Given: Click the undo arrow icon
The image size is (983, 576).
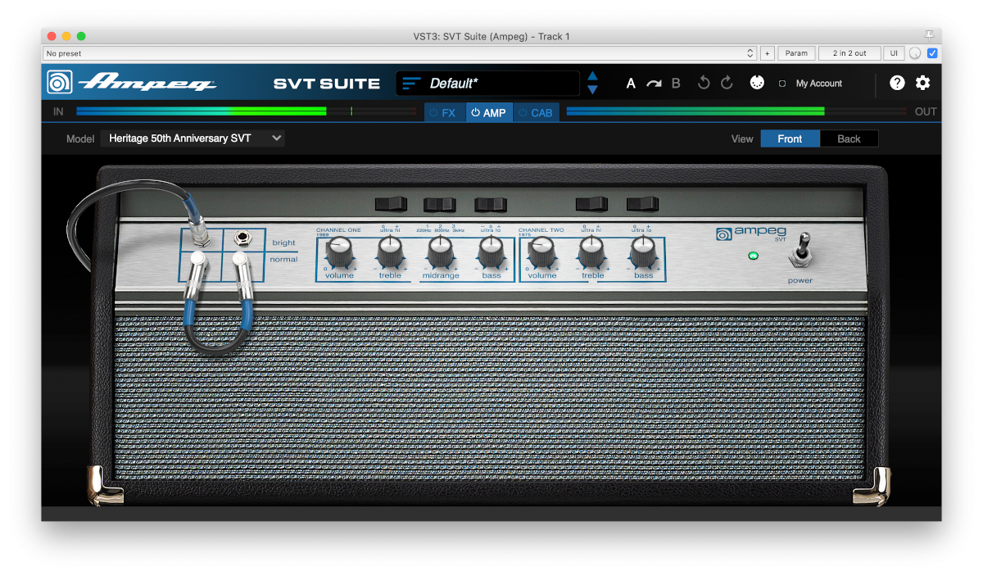Looking at the screenshot, I should click(x=704, y=84).
